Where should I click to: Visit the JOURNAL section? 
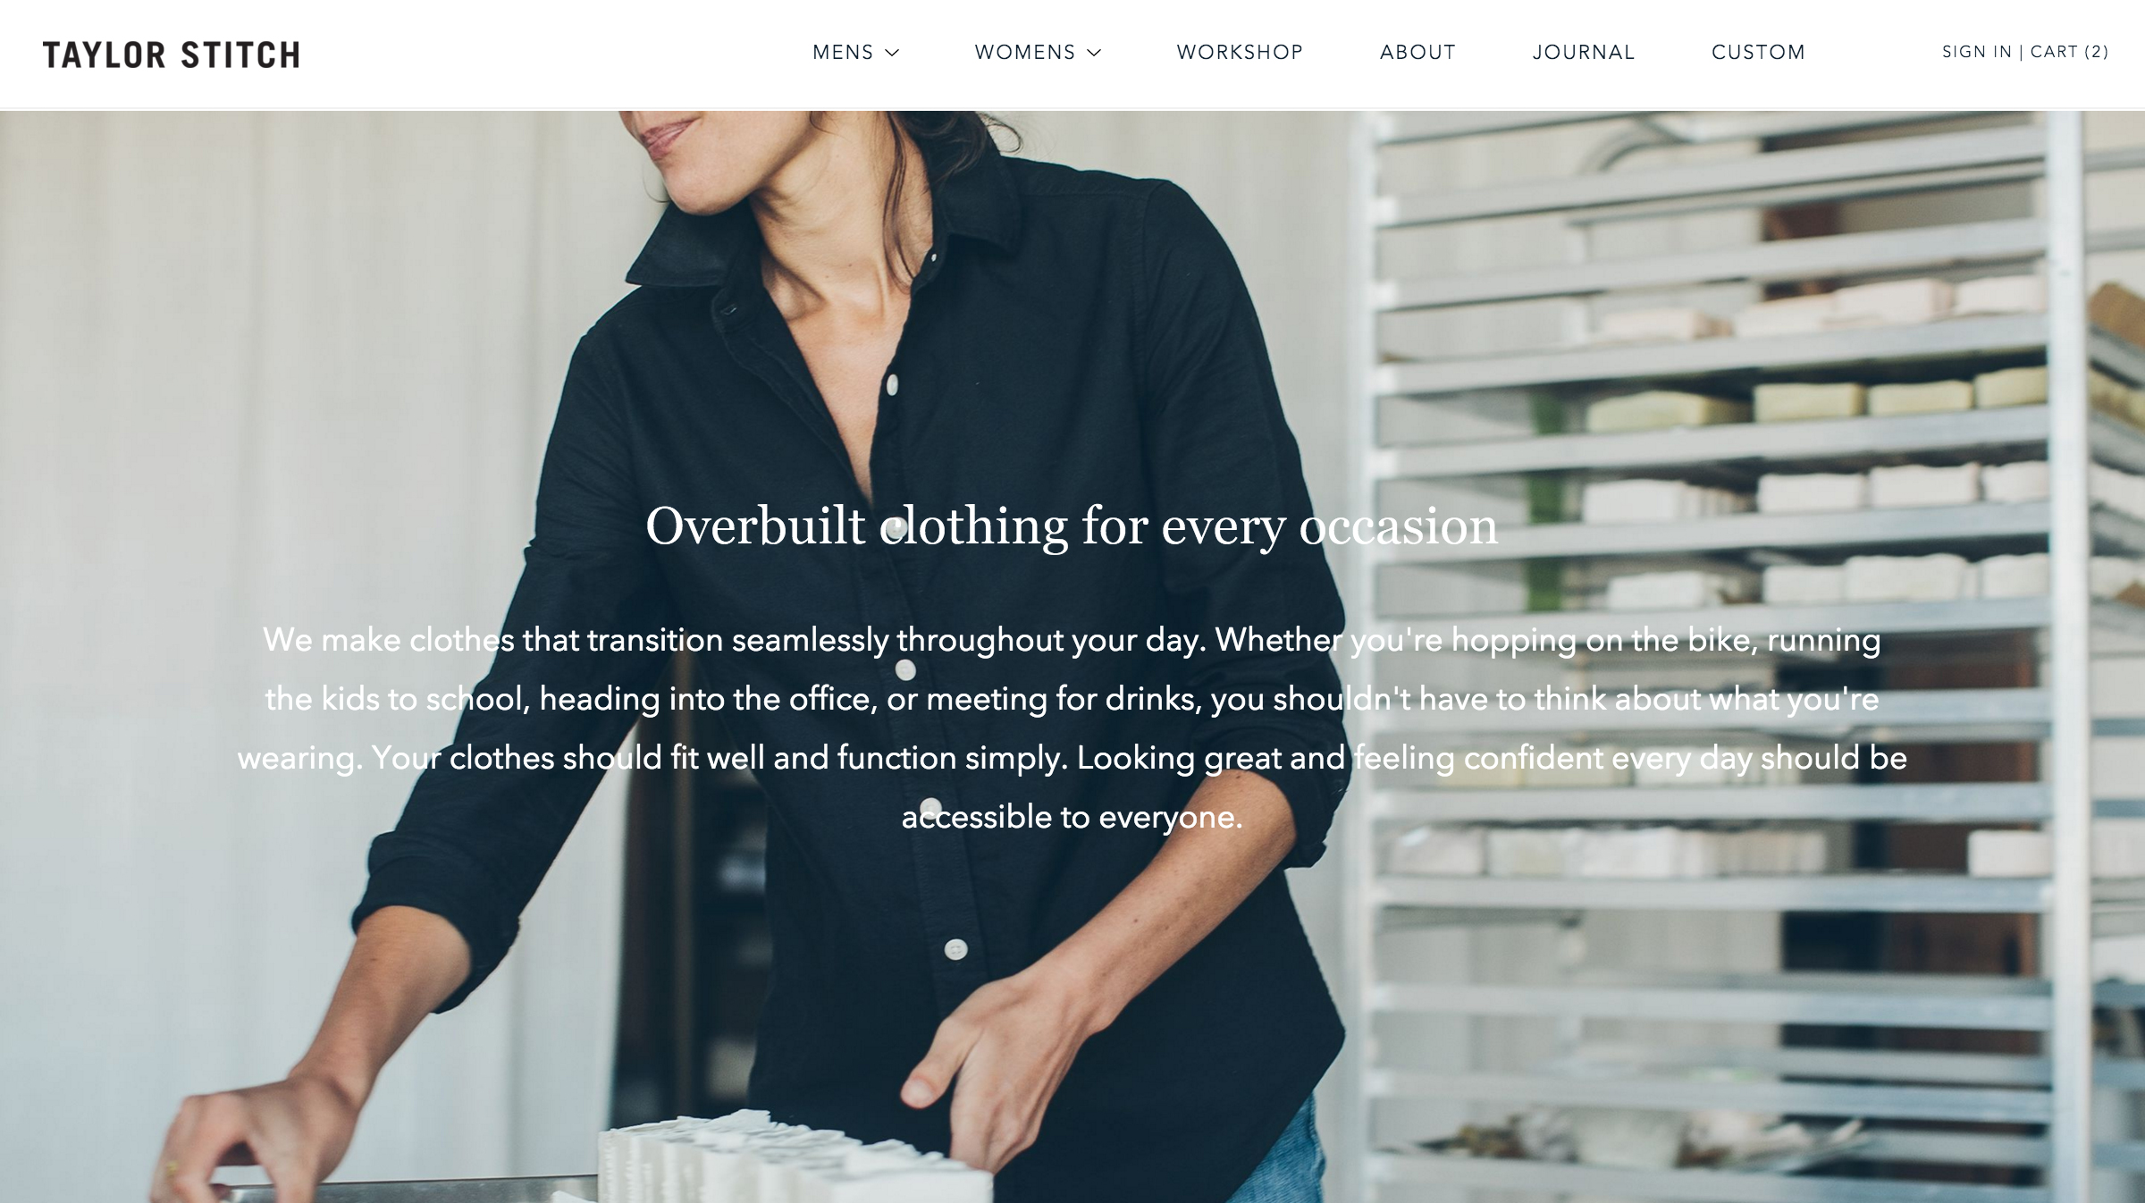coord(1584,53)
